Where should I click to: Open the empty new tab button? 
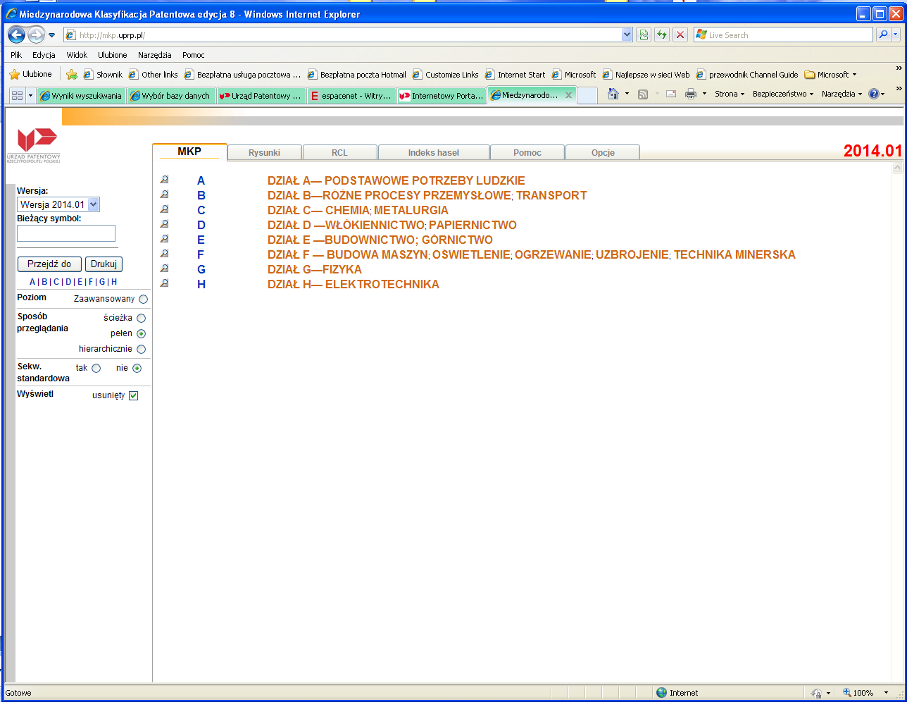(587, 96)
